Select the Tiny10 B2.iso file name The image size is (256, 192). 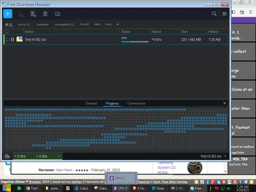[35, 39]
